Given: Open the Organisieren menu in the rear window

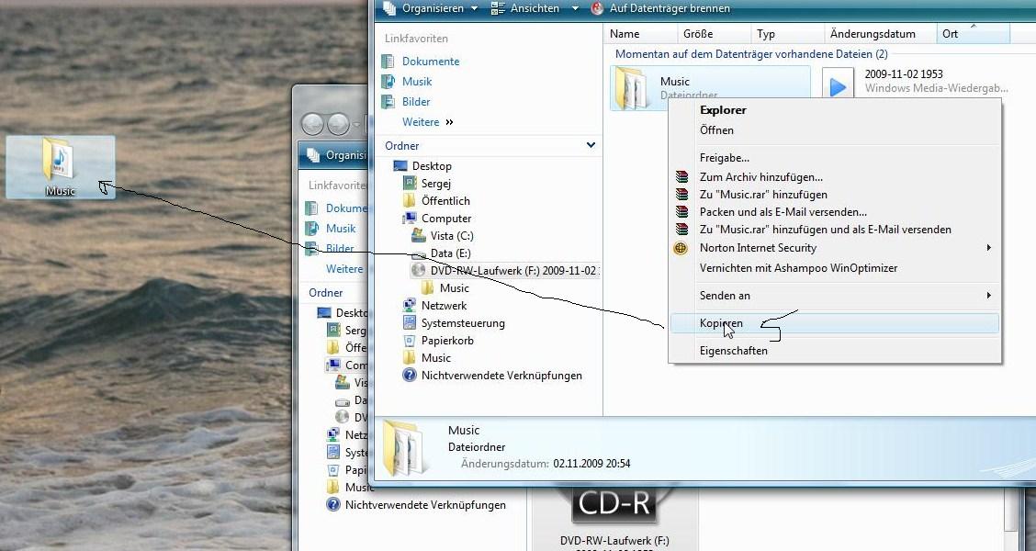Looking at the screenshot, I should [336, 155].
